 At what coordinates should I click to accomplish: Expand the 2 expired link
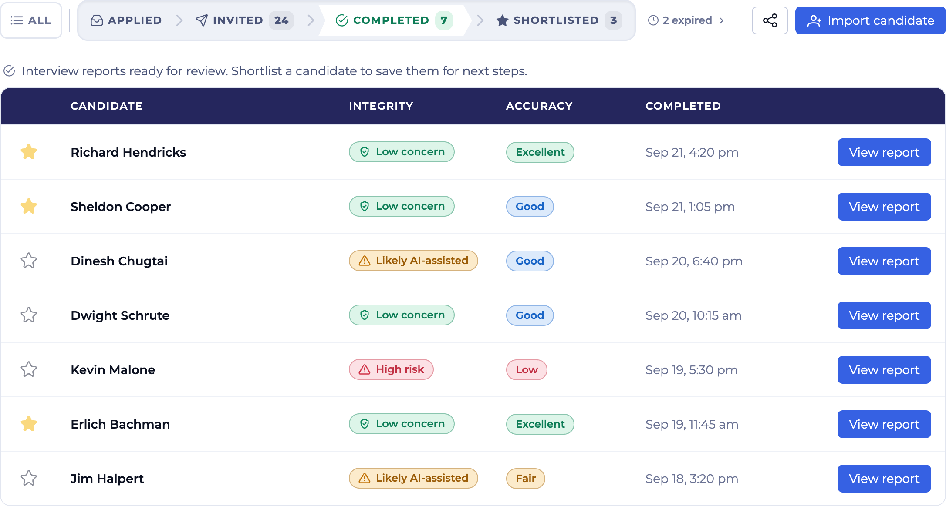686,20
